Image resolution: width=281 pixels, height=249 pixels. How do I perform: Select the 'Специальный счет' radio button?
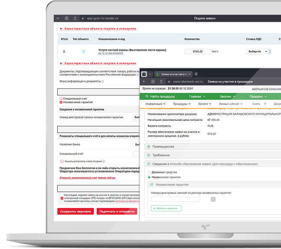coord(61,99)
